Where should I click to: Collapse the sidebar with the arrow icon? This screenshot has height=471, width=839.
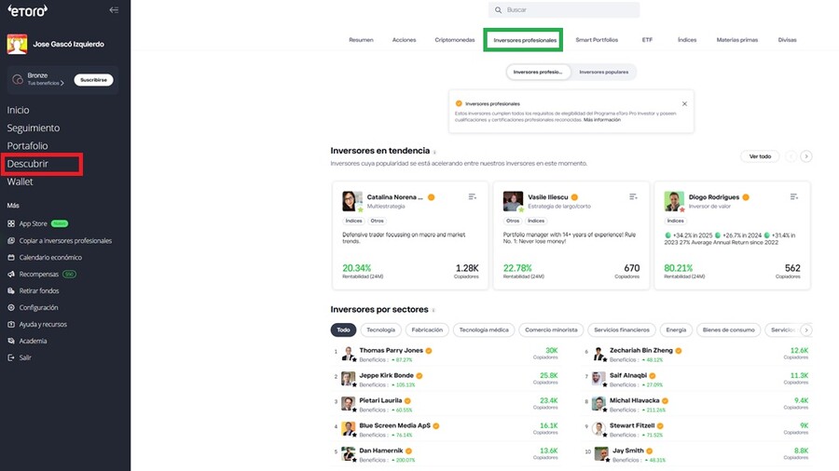[114, 9]
